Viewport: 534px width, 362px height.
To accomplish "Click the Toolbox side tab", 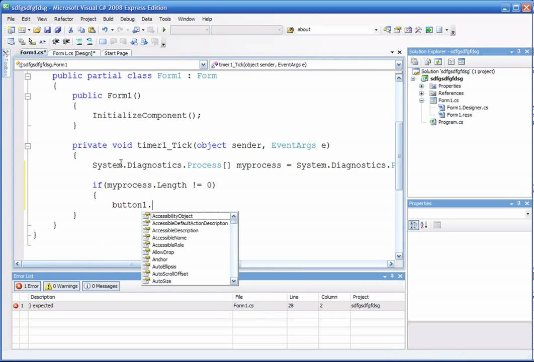I will [6, 62].
